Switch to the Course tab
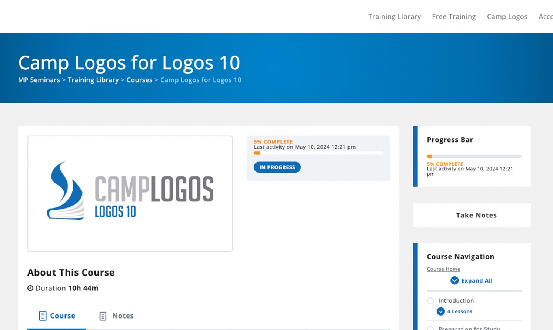 [57, 316]
